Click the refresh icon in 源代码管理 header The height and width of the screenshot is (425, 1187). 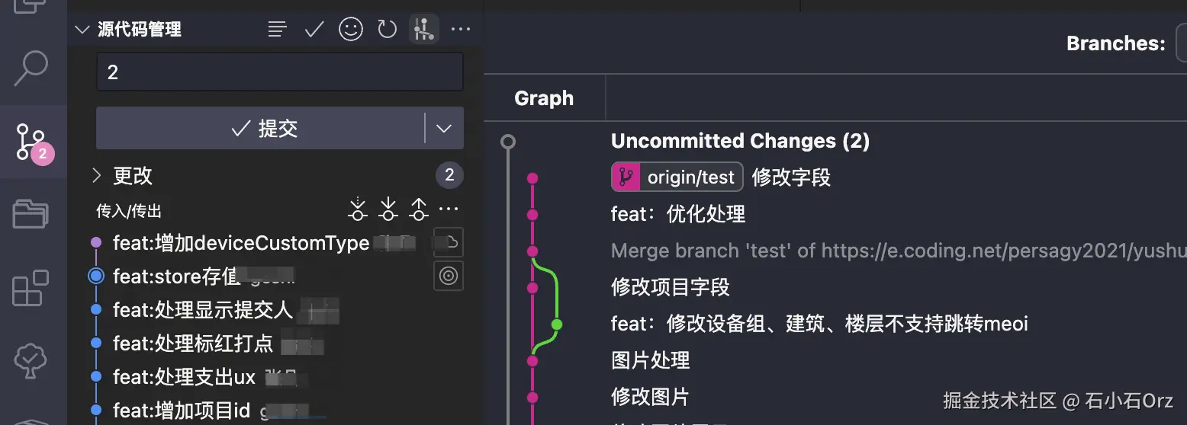[x=388, y=30]
